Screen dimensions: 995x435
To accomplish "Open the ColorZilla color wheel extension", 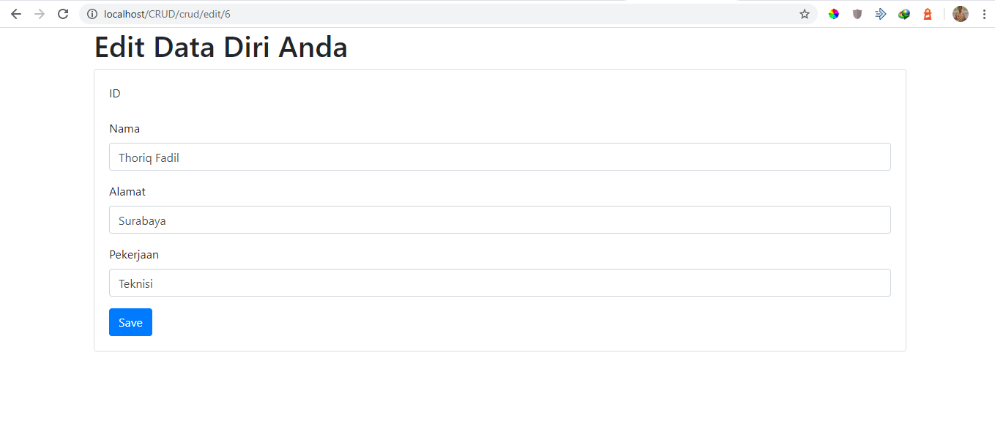I will [x=833, y=13].
